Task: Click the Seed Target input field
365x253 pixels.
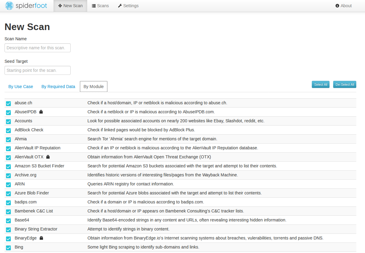Action: pyautogui.click(x=37, y=70)
